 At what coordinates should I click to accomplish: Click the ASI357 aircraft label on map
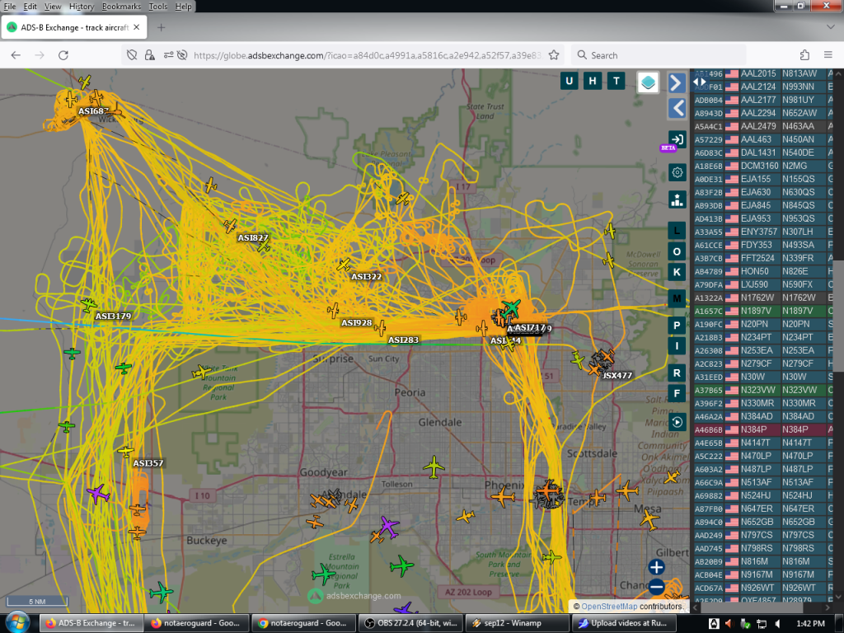pyautogui.click(x=148, y=463)
